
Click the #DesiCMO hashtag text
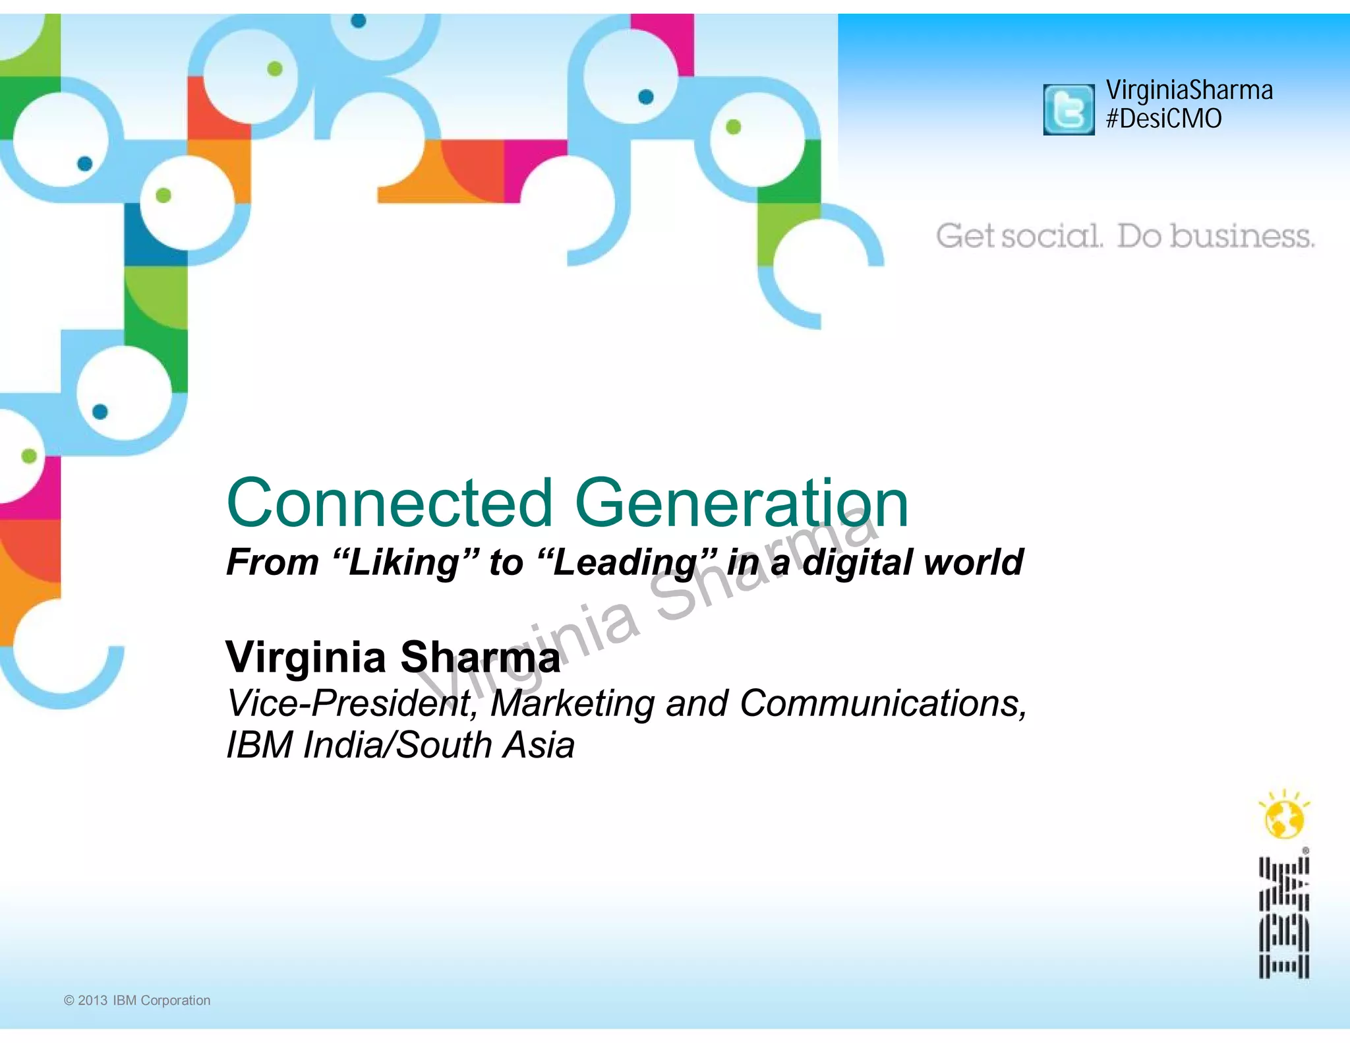coord(1163,119)
